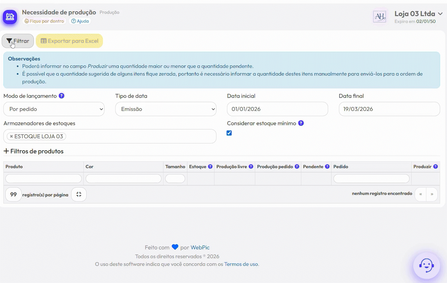
Task: Click the Data inicial date field
Action: pyautogui.click(x=277, y=109)
